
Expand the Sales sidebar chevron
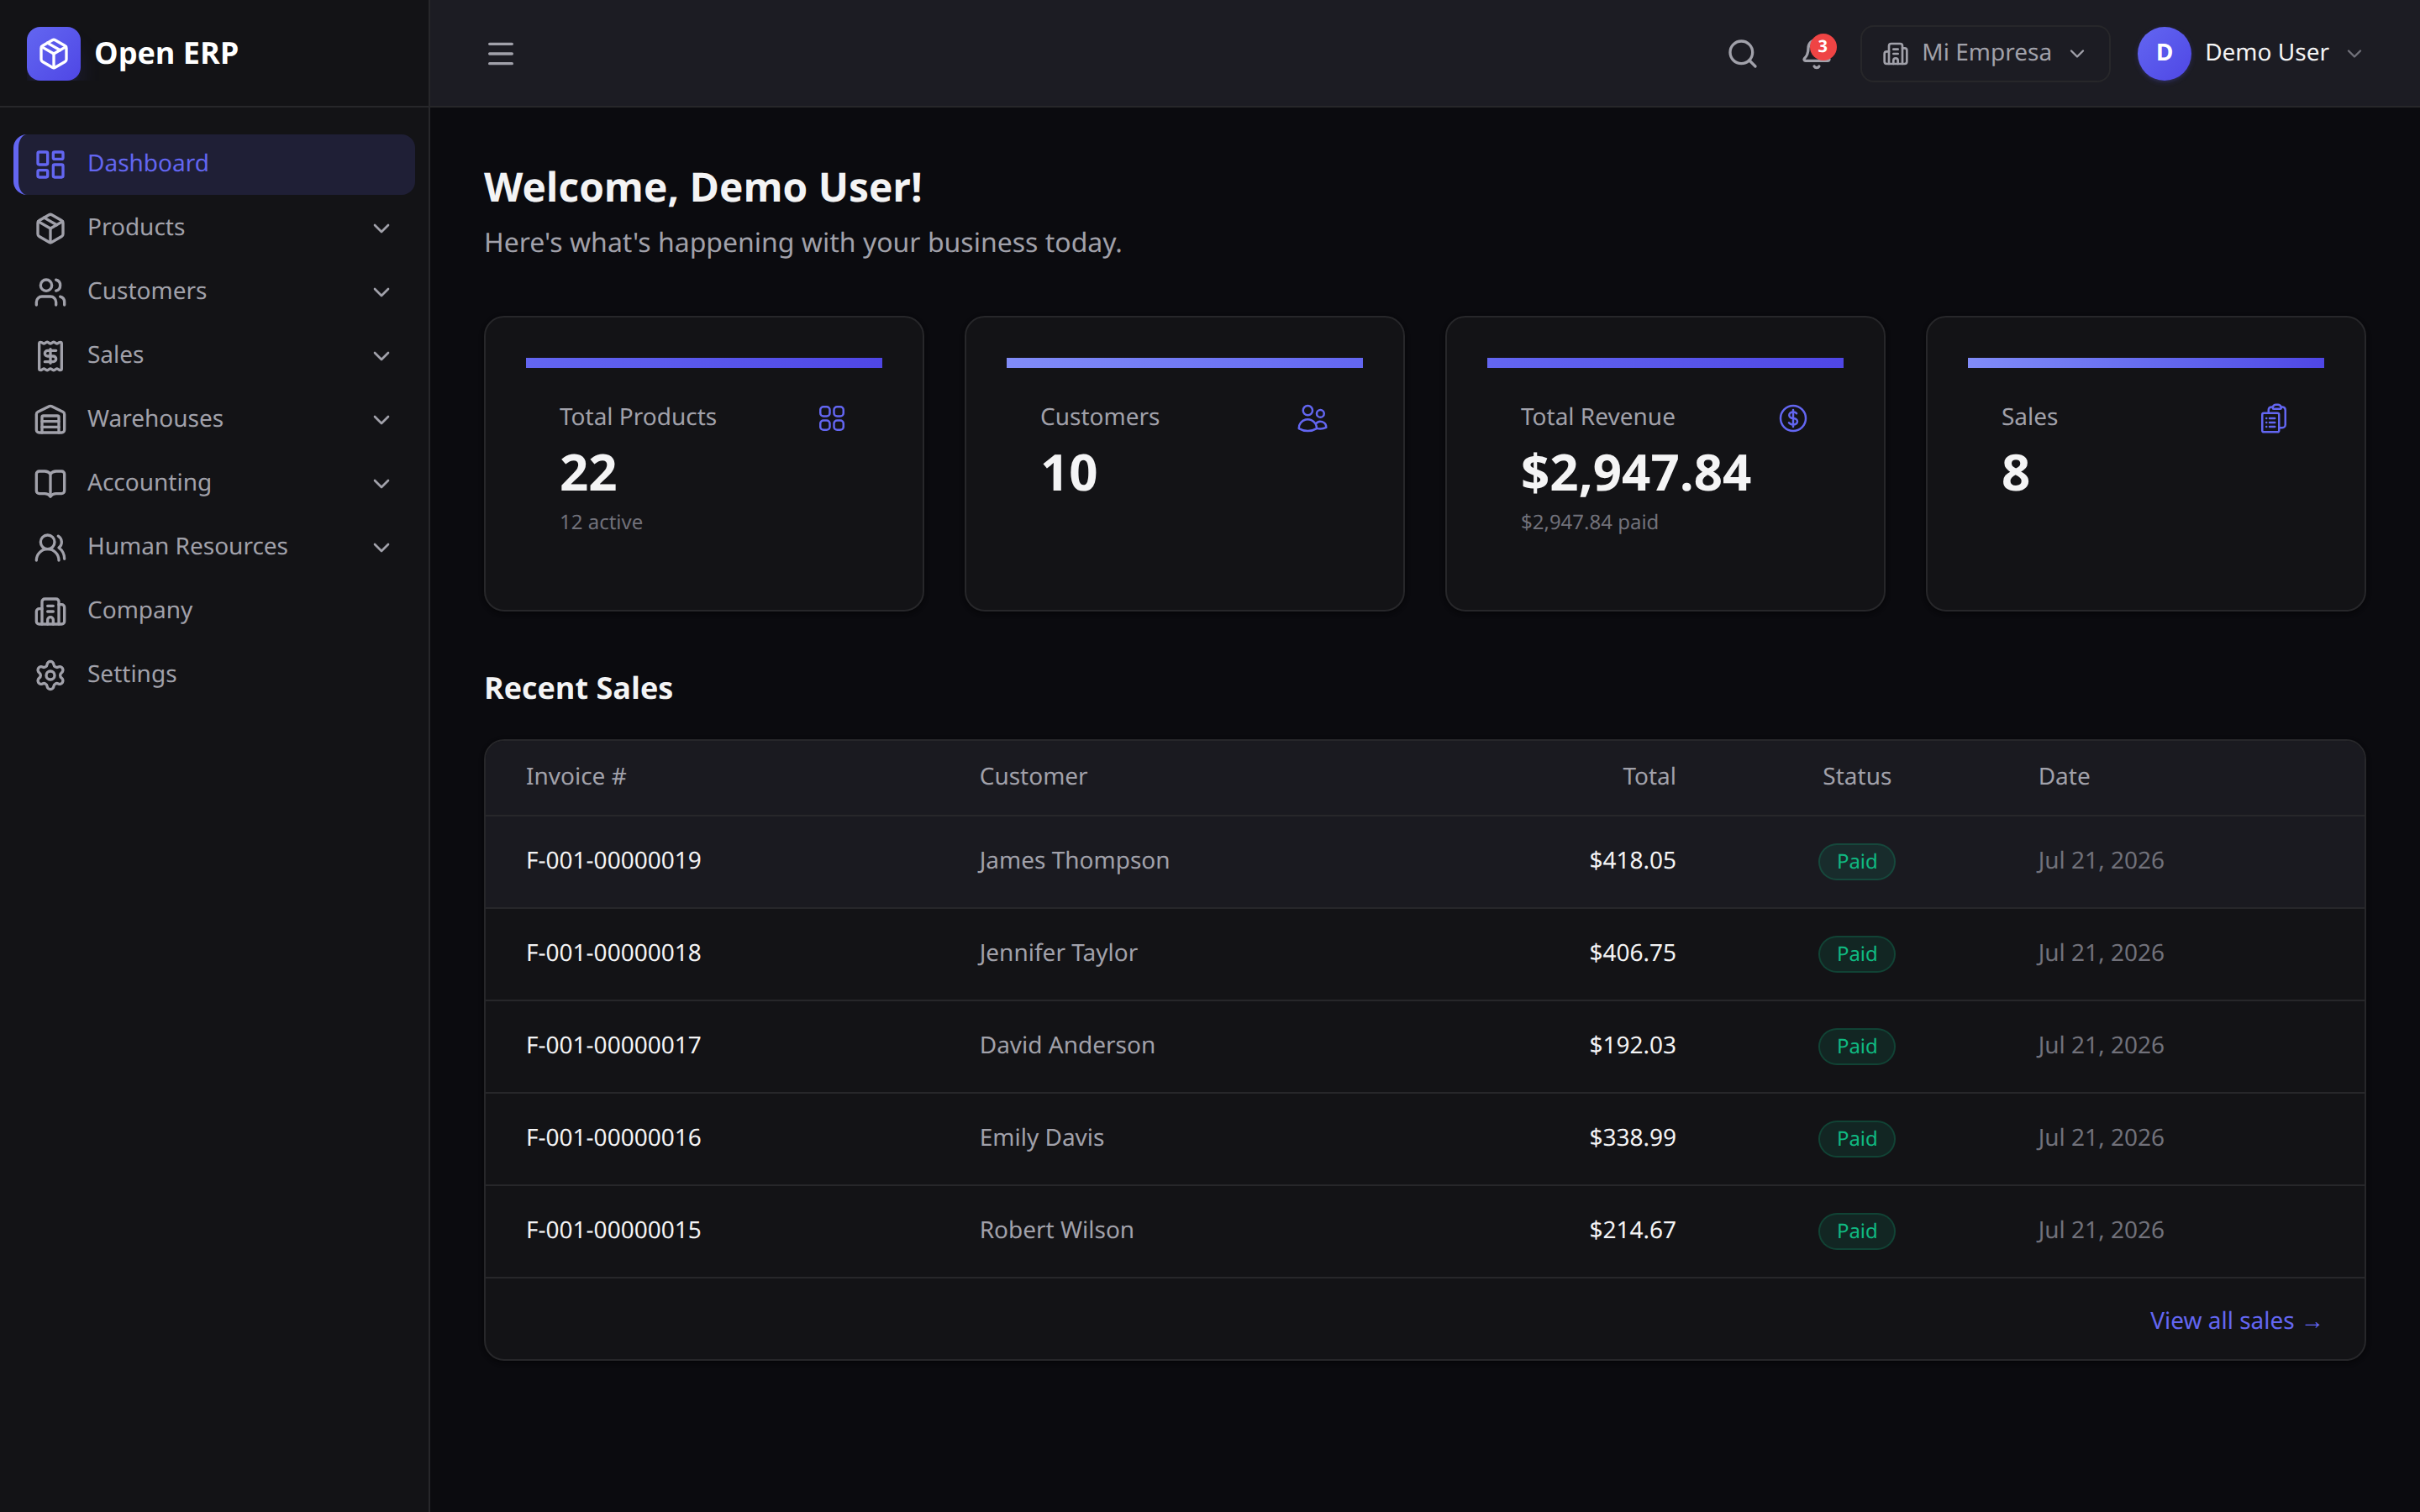coord(381,356)
